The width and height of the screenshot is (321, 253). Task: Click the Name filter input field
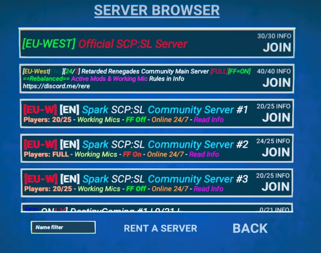63,227
